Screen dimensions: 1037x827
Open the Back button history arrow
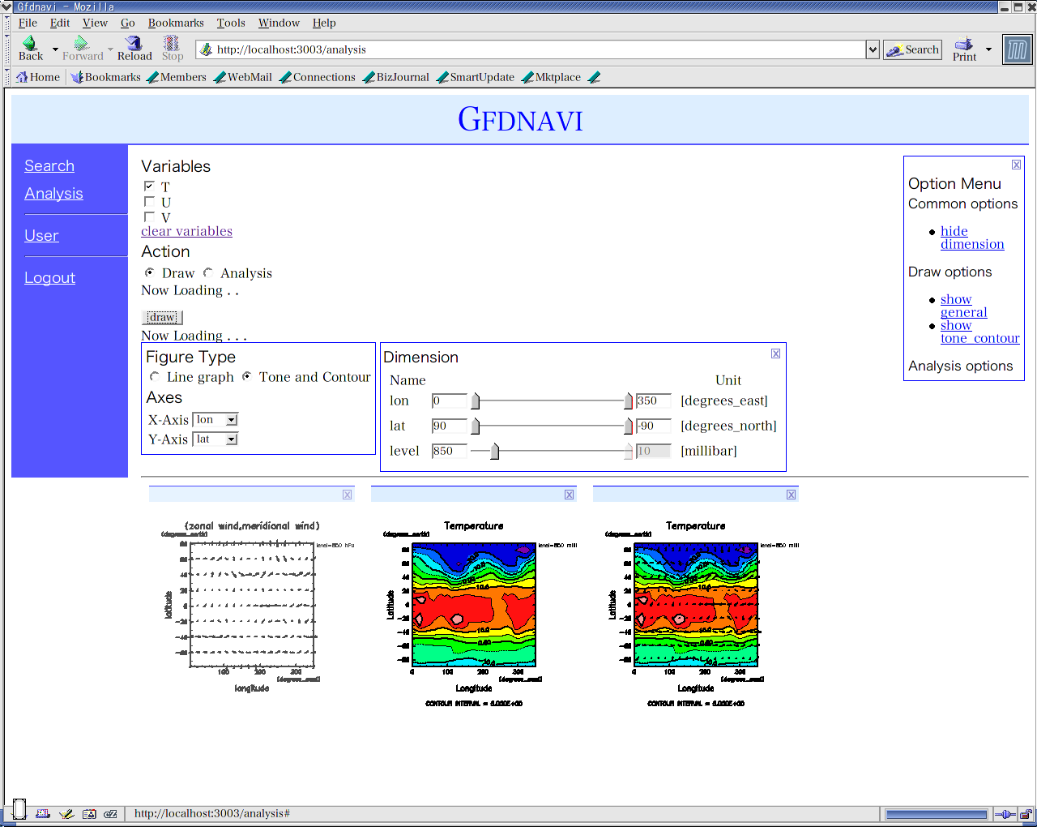click(x=55, y=49)
